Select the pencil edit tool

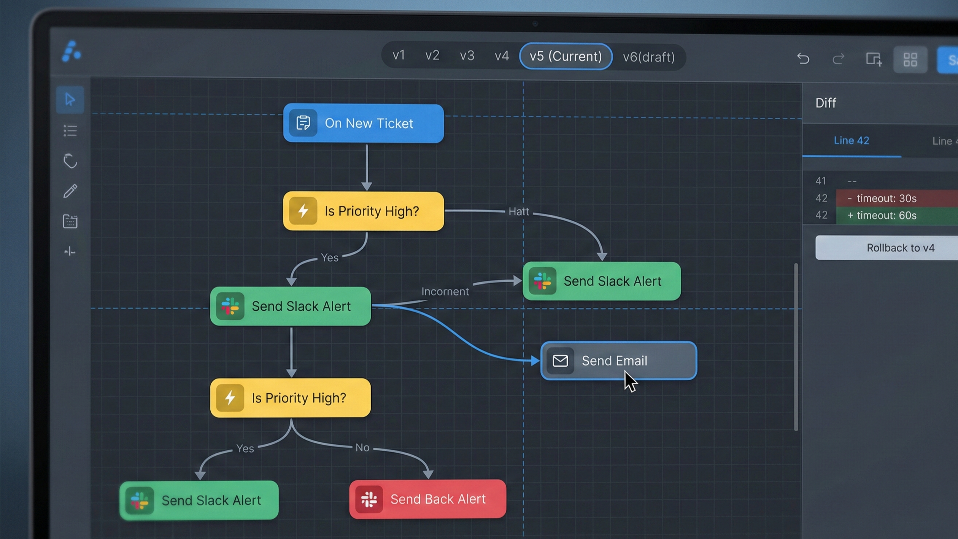[70, 191]
